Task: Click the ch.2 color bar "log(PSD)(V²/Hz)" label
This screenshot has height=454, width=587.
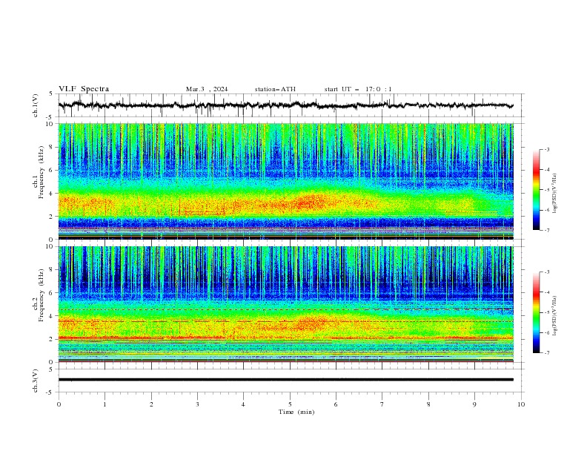Action: coord(555,316)
